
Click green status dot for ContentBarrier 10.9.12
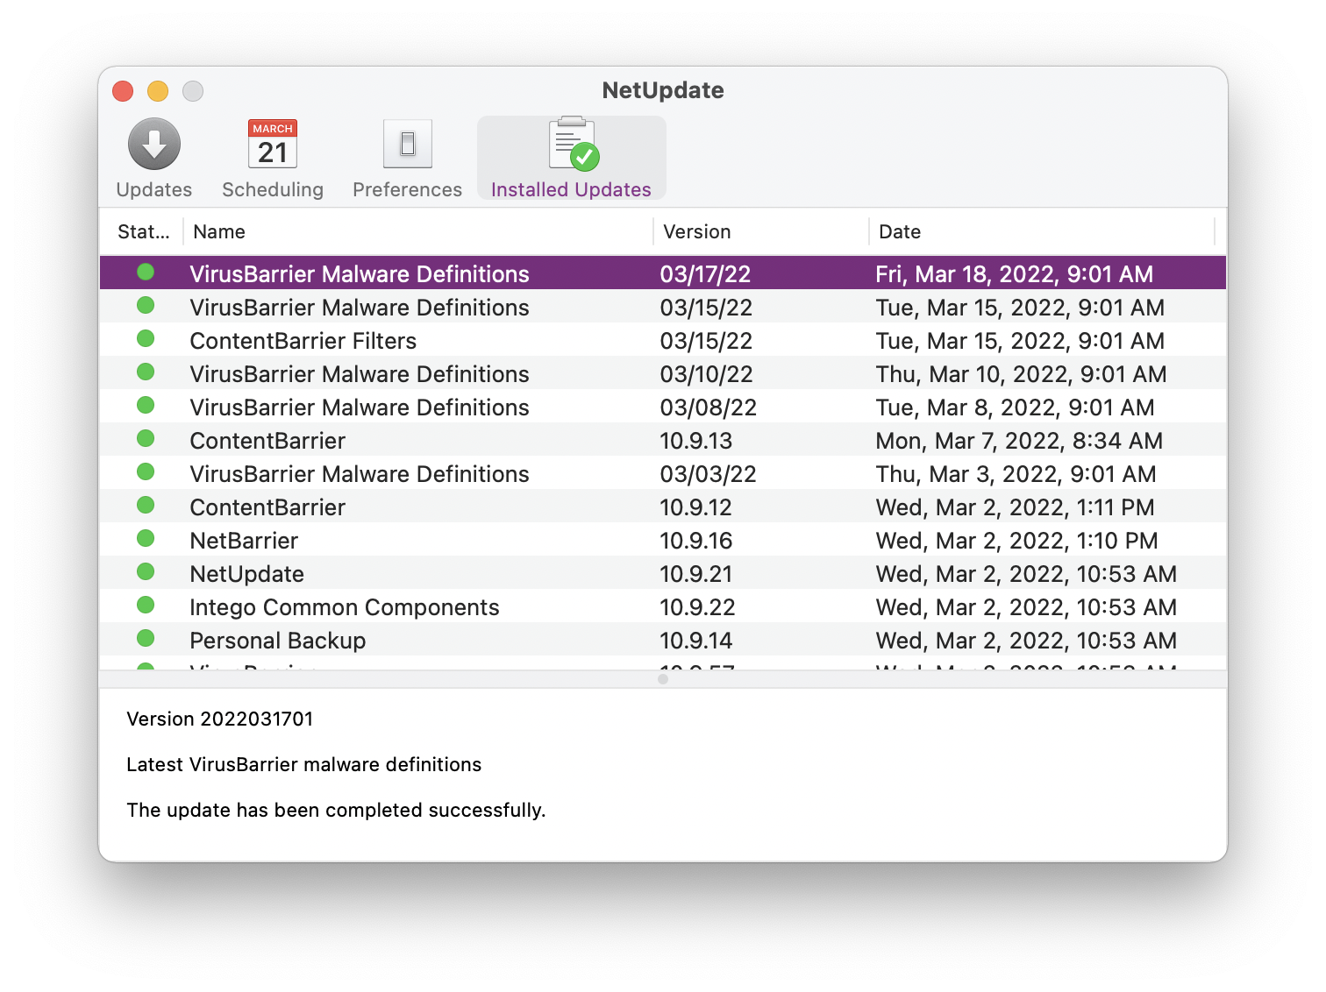pyautogui.click(x=146, y=506)
